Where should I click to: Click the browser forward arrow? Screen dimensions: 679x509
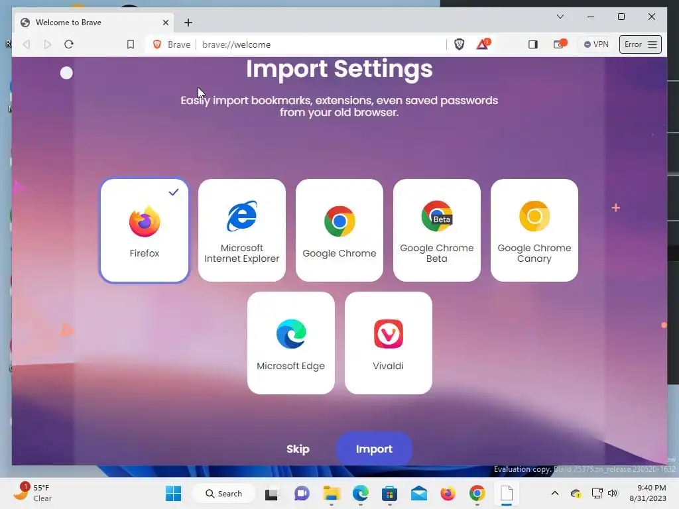pos(47,44)
